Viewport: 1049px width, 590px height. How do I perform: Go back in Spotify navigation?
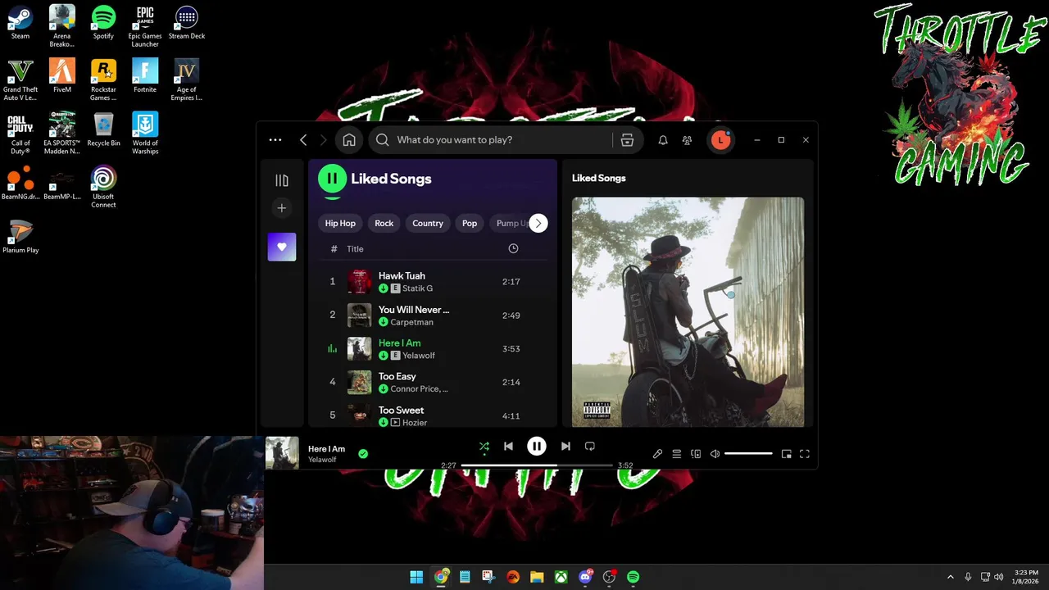[x=303, y=140]
